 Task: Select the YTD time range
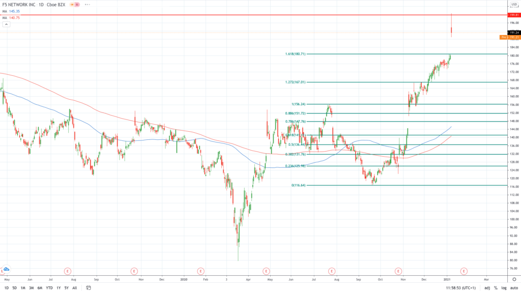point(49,288)
